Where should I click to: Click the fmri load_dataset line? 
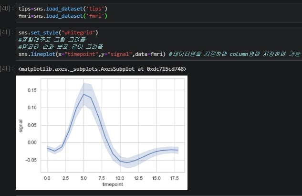tap(63, 16)
